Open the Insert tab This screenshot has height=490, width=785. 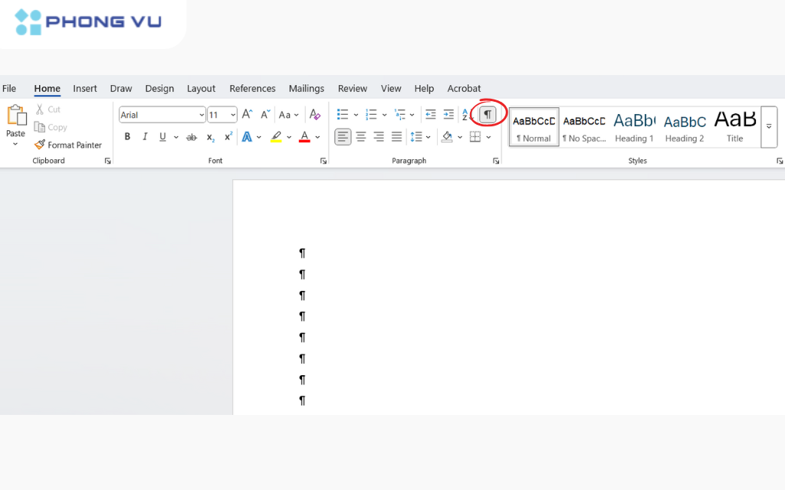point(85,88)
